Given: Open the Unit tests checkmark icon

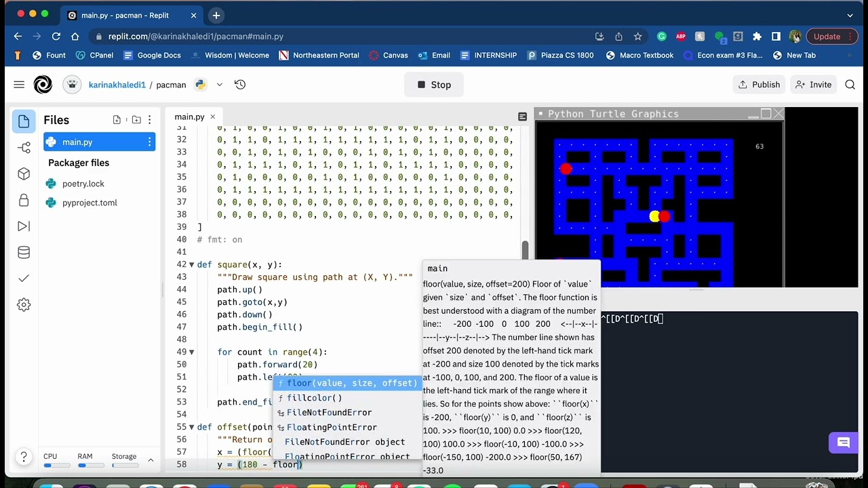Looking at the screenshot, I should coord(24,279).
